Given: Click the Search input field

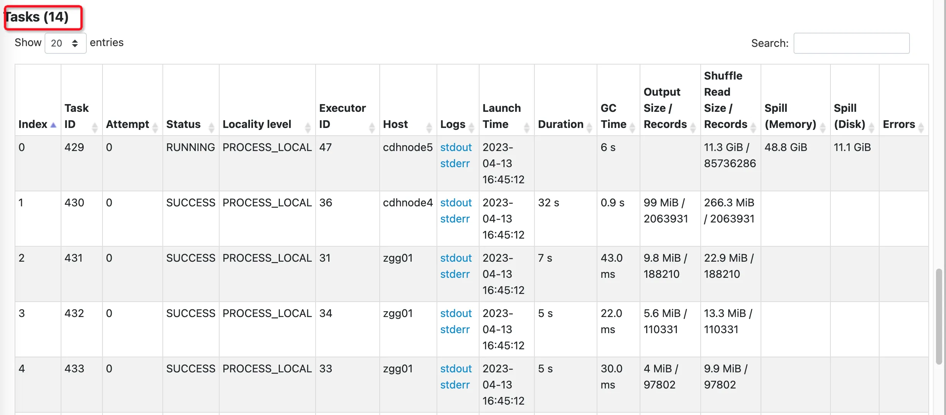Looking at the screenshot, I should (851, 43).
